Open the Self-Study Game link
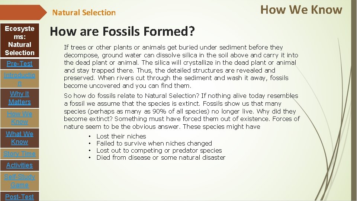Image resolution: width=357 pixels, height=201 pixels. tap(20, 181)
